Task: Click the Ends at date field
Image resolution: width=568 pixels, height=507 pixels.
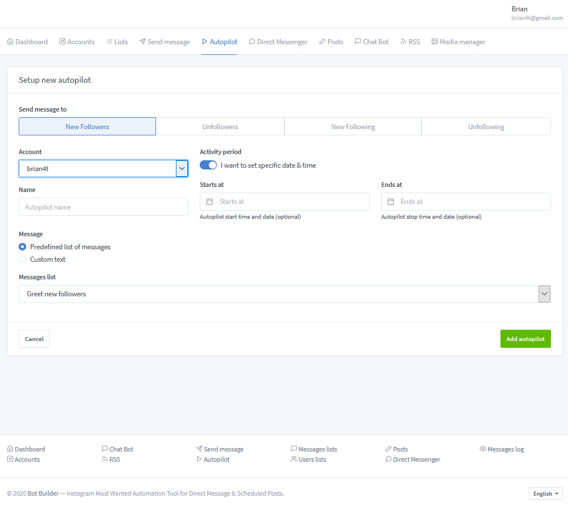Action: tap(466, 202)
